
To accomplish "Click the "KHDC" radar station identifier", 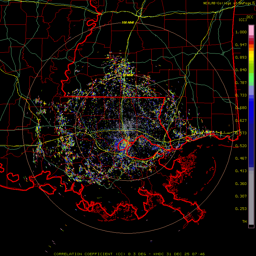I will point(159,254).
